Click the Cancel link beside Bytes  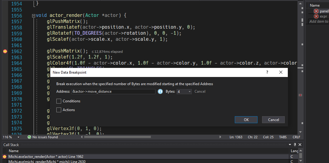pos(200,91)
